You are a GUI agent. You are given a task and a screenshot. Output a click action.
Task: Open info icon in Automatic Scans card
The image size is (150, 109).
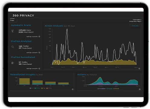click(x=39, y=36)
